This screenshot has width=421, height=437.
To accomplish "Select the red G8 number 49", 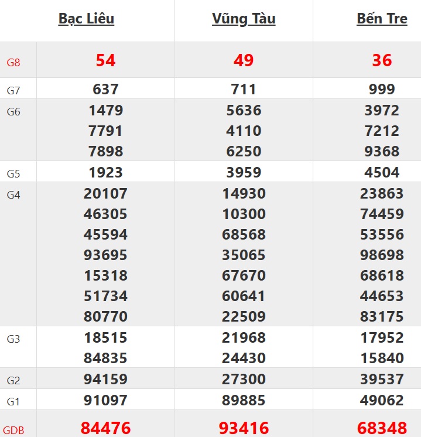I will (244, 60).
